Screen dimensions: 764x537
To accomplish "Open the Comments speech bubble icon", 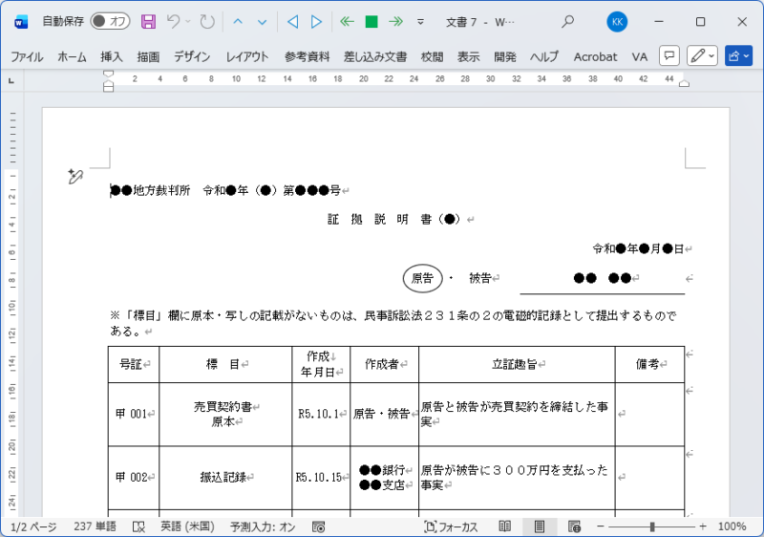I will [x=670, y=56].
